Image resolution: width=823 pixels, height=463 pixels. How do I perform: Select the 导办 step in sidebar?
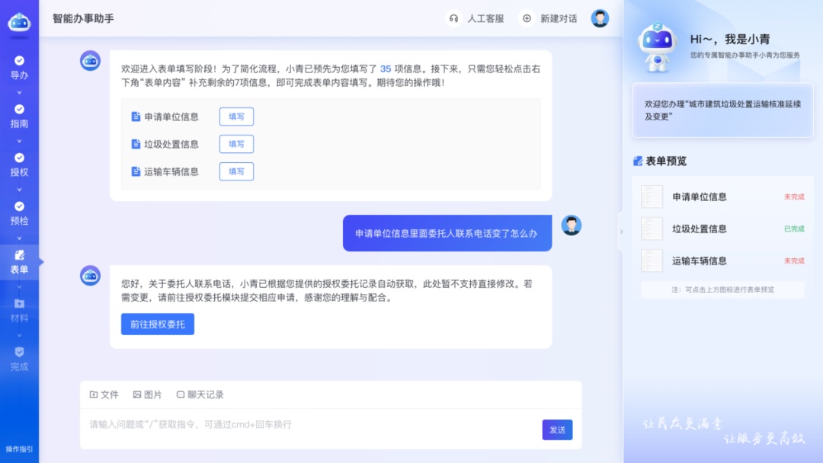[x=19, y=68]
